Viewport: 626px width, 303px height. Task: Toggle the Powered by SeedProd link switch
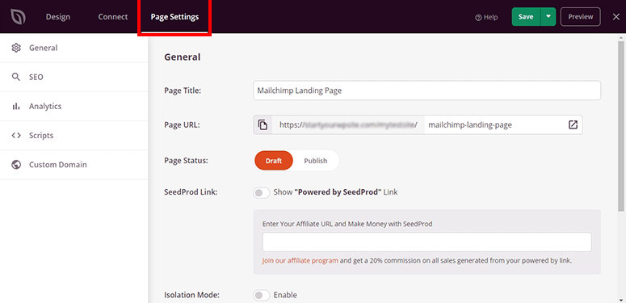(x=262, y=192)
